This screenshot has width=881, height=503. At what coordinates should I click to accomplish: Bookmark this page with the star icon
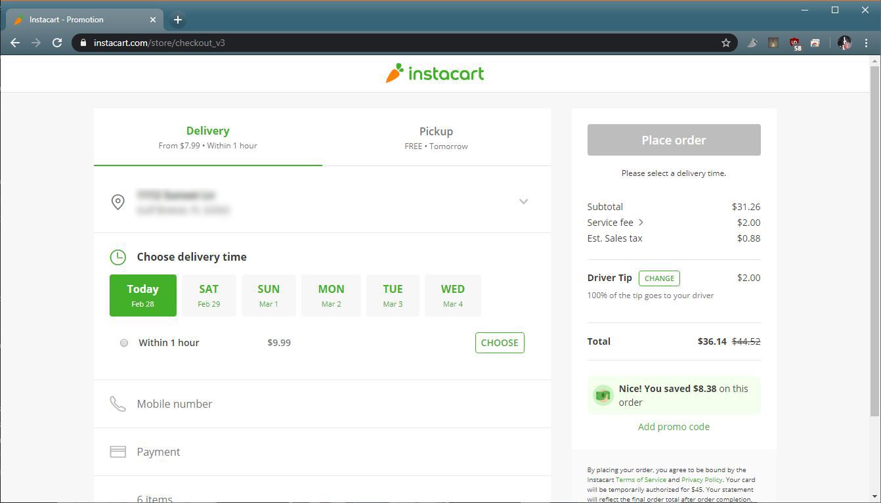click(726, 43)
